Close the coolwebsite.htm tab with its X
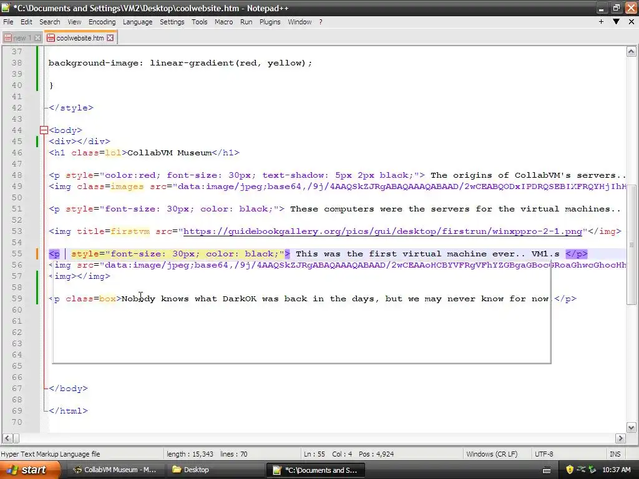Viewport: 639px width, 479px height. coord(110,38)
